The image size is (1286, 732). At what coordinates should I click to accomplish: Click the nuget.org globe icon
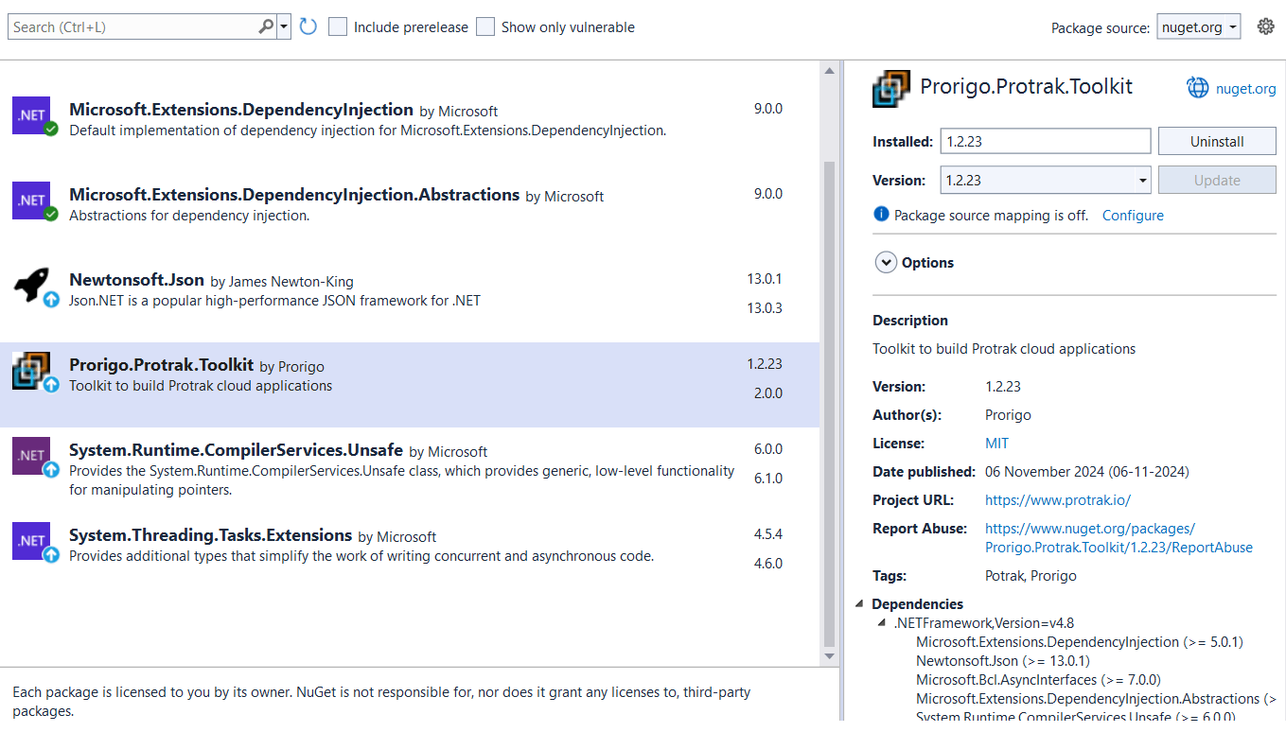(x=1198, y=88)
